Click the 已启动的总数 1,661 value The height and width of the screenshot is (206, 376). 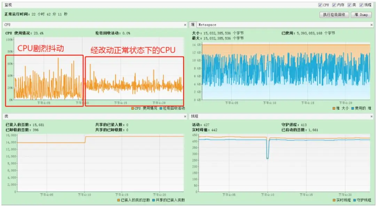pos(313,130)
